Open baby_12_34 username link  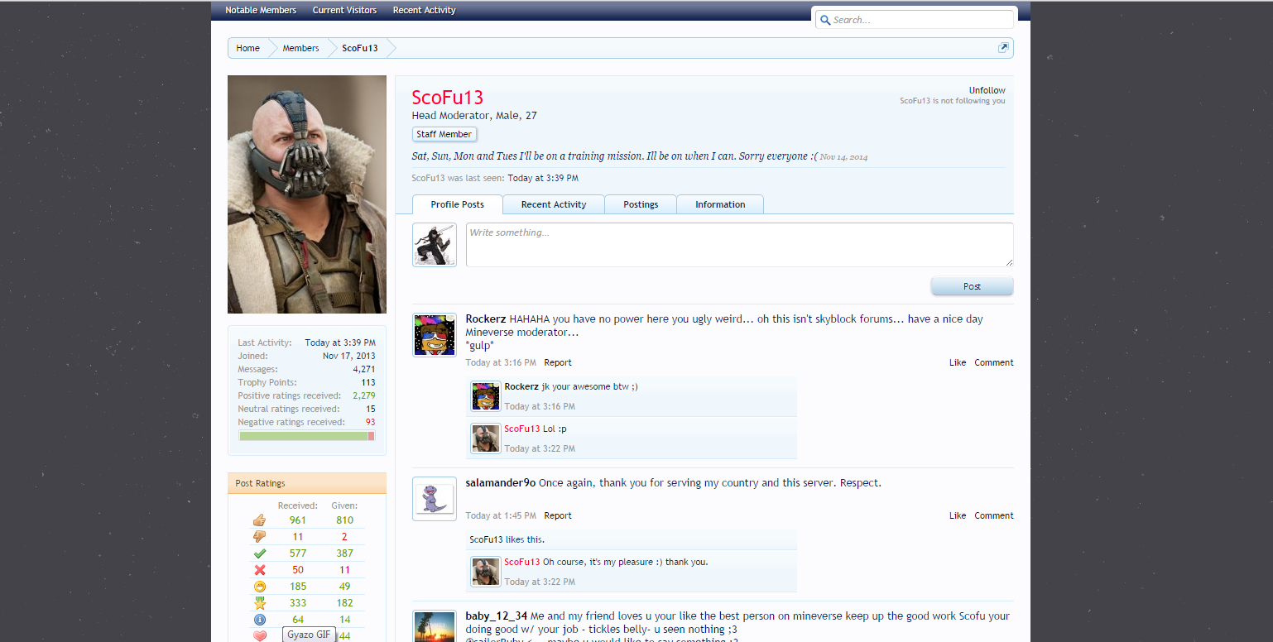point(497,616)
